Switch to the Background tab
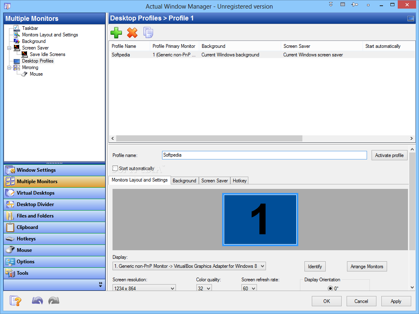 coord(185,181)
